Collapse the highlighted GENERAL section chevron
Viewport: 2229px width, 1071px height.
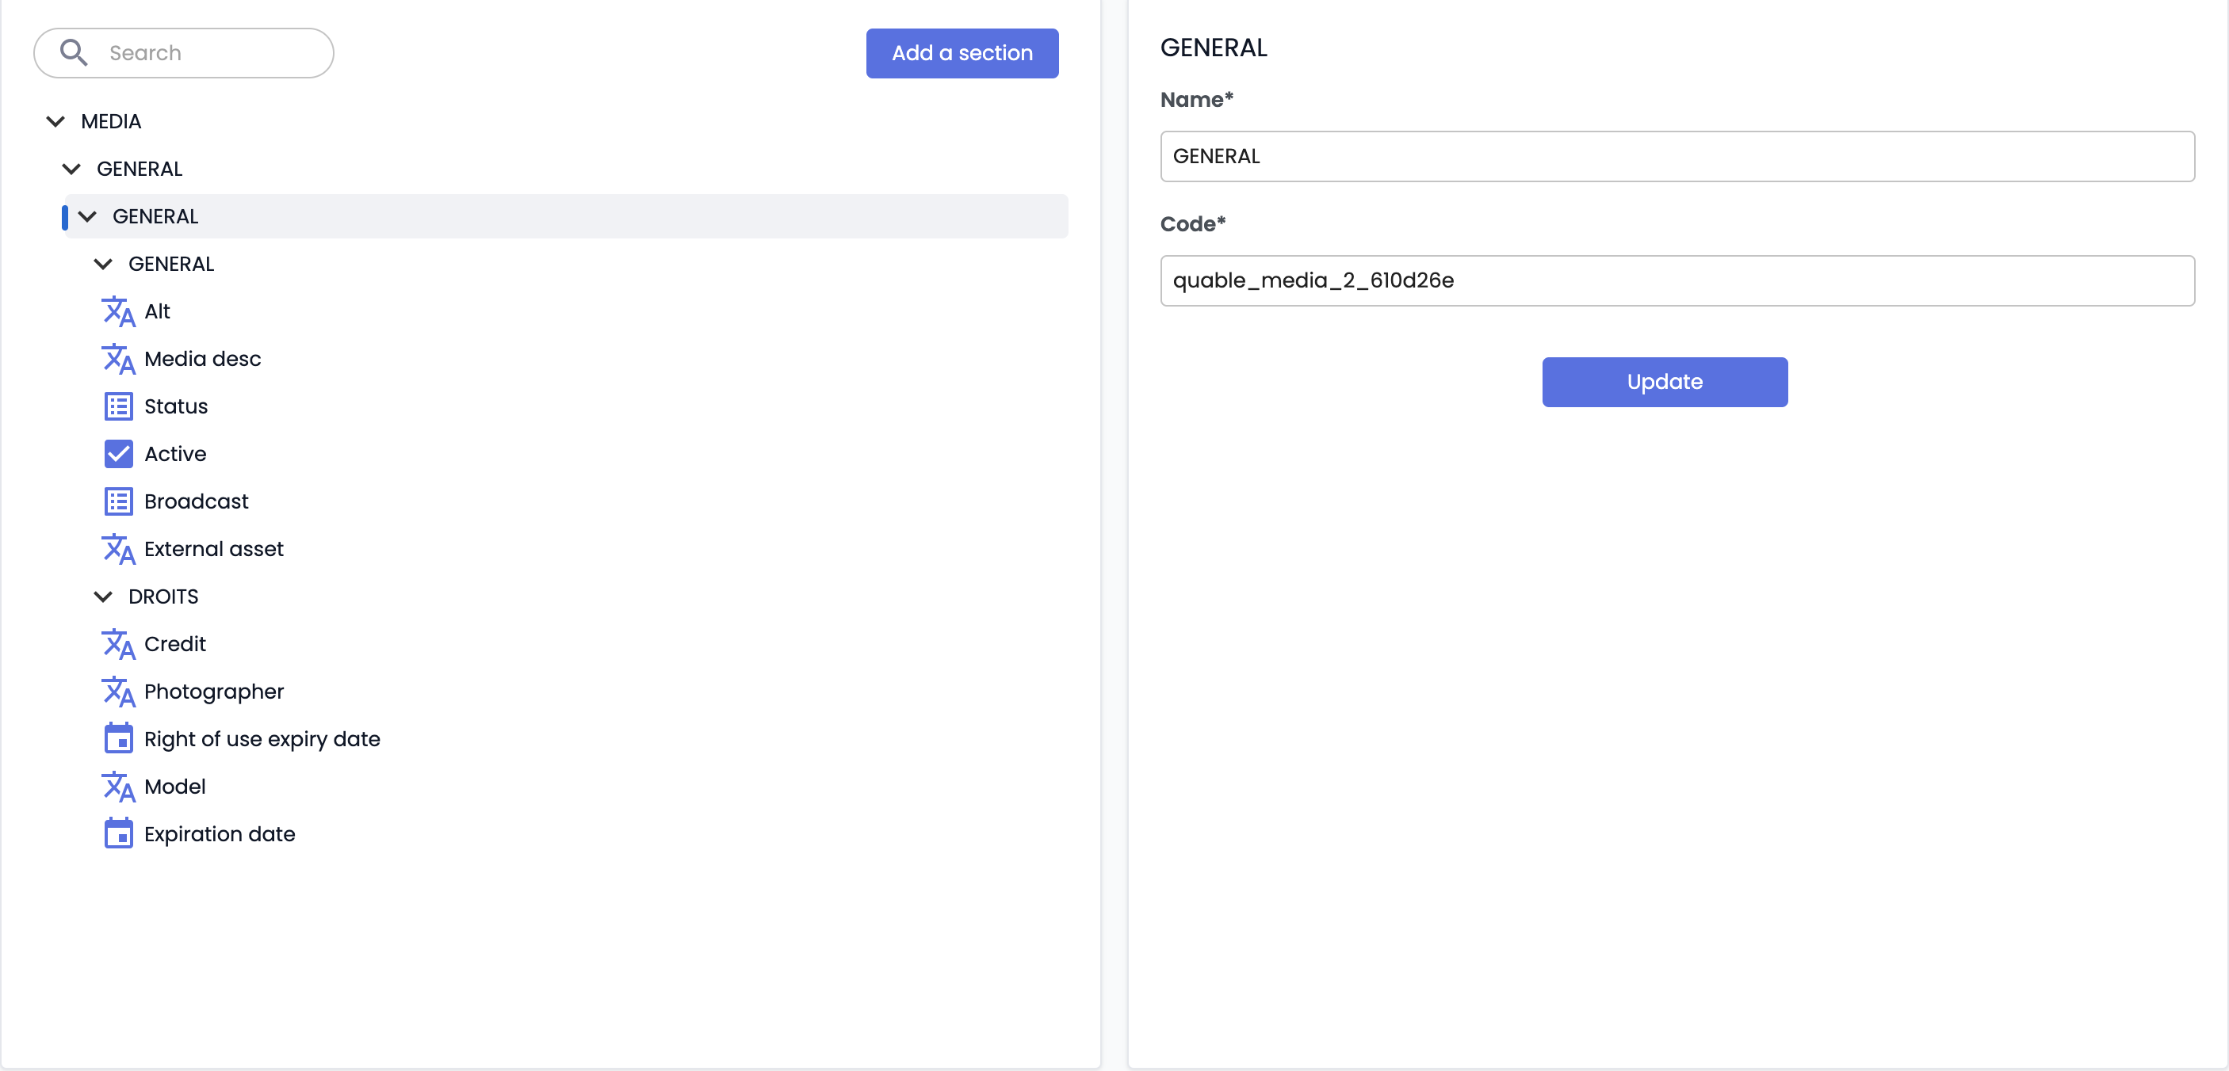87,217
